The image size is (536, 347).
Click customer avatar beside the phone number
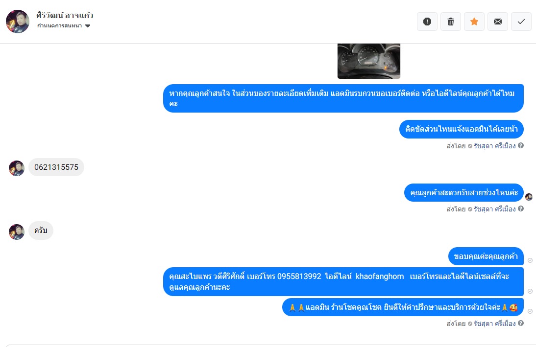point(16,168)
